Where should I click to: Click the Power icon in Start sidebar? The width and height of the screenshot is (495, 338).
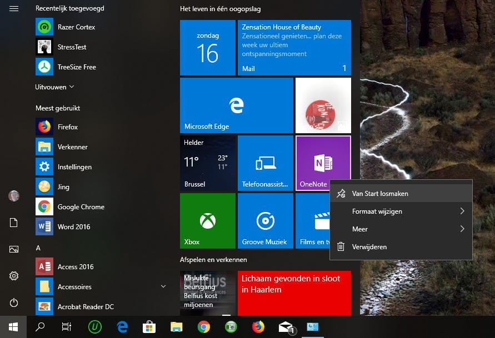click(x=14, y=302)
